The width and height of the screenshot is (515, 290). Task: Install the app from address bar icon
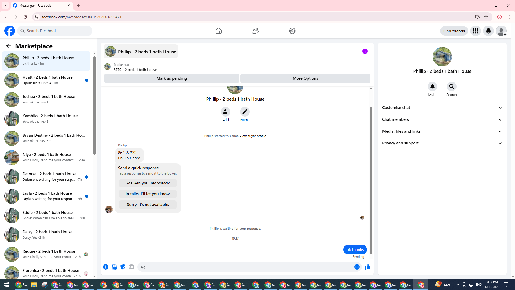click(477, 17)
